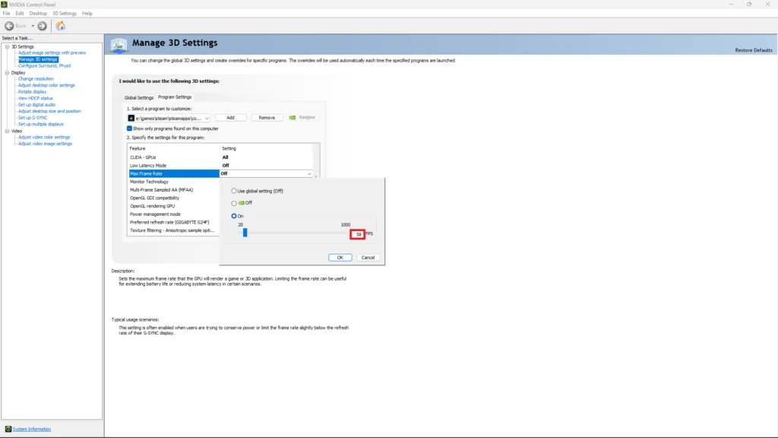778x438 pixels.
Task: Click the FPS value input box
Action: tap(357, 234)
